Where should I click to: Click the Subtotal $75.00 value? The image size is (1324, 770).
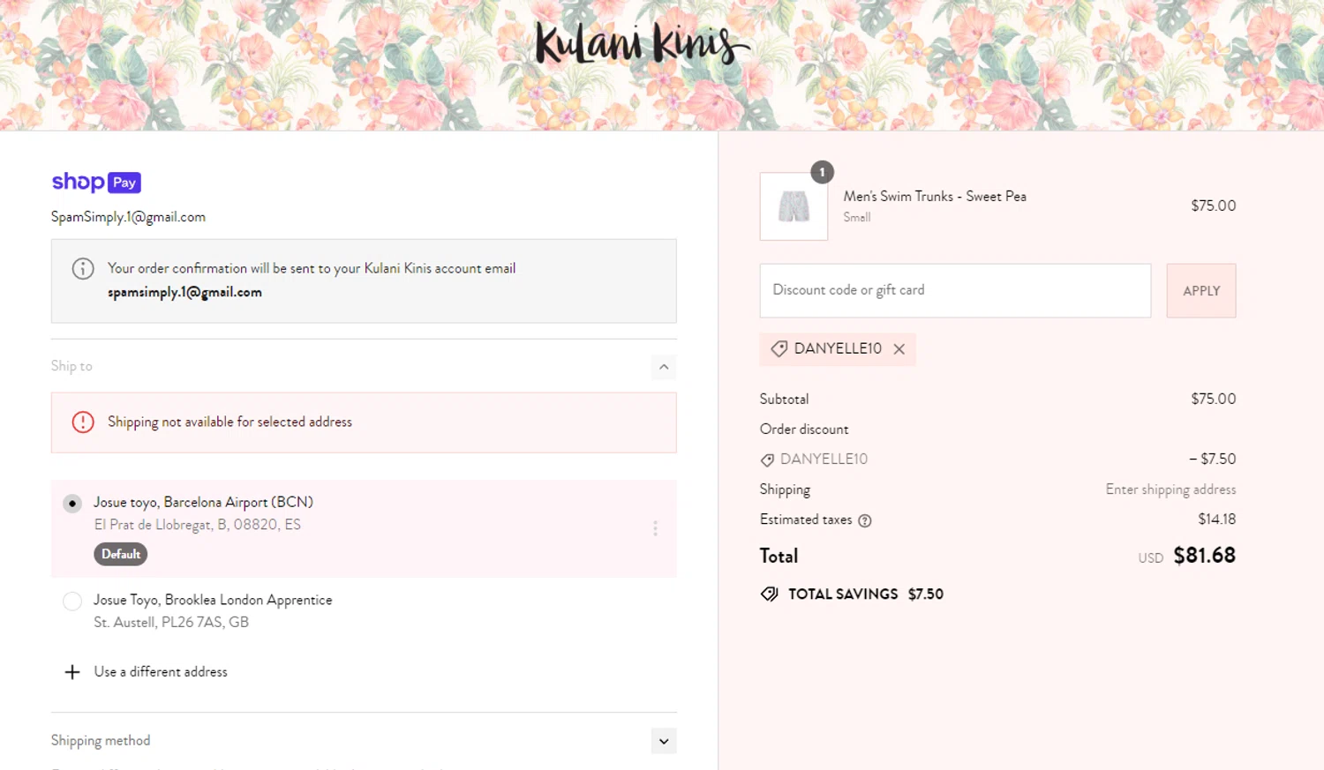(1213, 399)
